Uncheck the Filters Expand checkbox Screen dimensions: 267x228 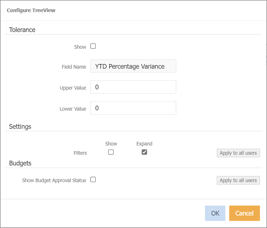click(x=144, y=152)
